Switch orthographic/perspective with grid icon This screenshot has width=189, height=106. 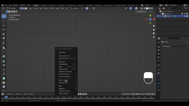154,37
